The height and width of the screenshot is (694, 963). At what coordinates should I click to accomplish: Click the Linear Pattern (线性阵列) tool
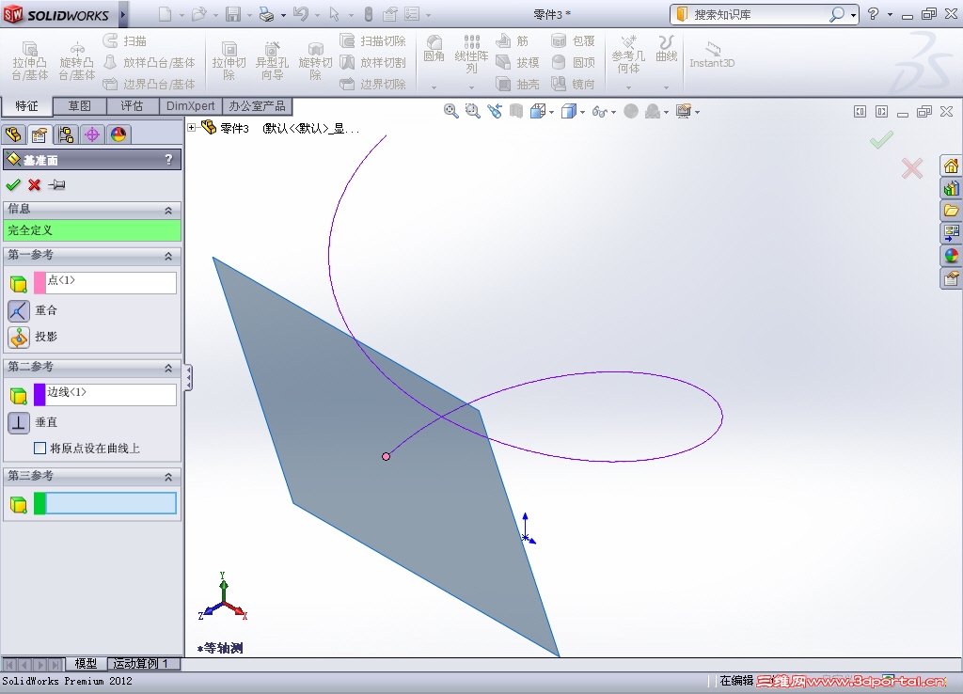click(471, 54)
